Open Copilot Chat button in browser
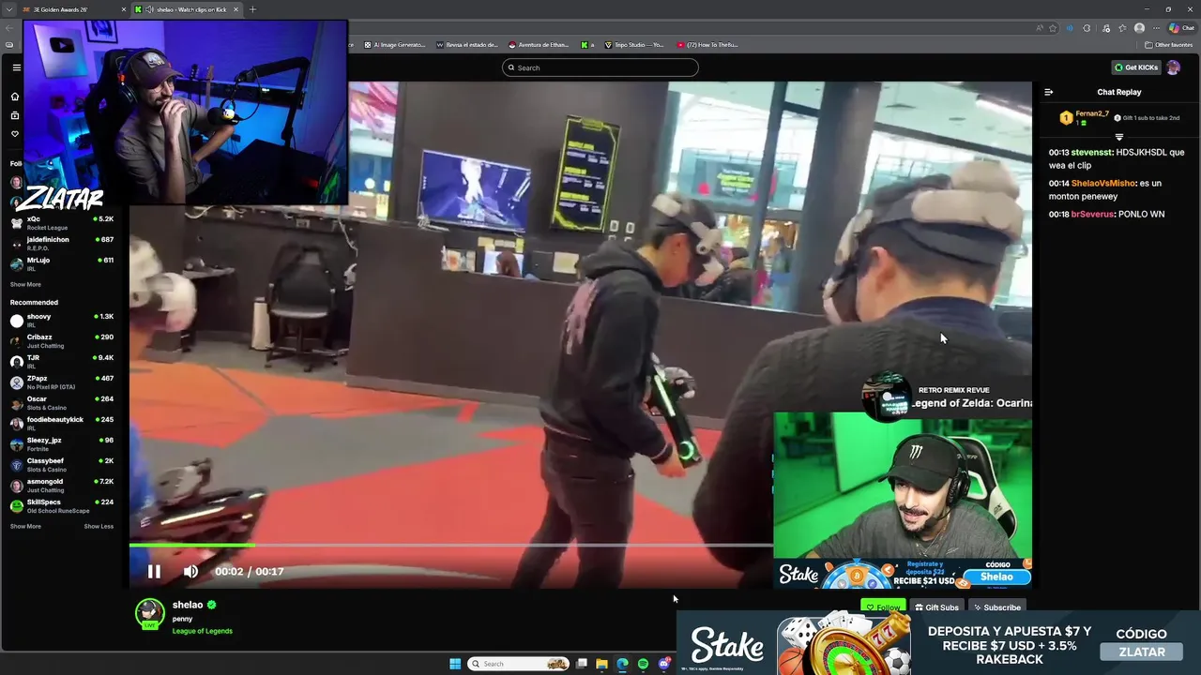The height and width of the screenshot is (675, 1201). click(x=1181, y=28)
